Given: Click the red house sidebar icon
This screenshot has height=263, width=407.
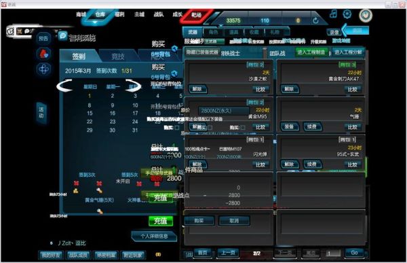Looking at the screenshot, I should pos(43,54).
